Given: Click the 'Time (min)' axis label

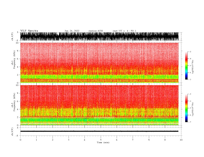Looking at the screenshot, I should (103, 142).
